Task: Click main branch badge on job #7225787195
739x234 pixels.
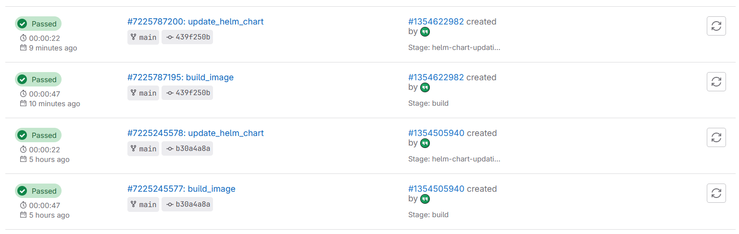Action: point(143,93)
